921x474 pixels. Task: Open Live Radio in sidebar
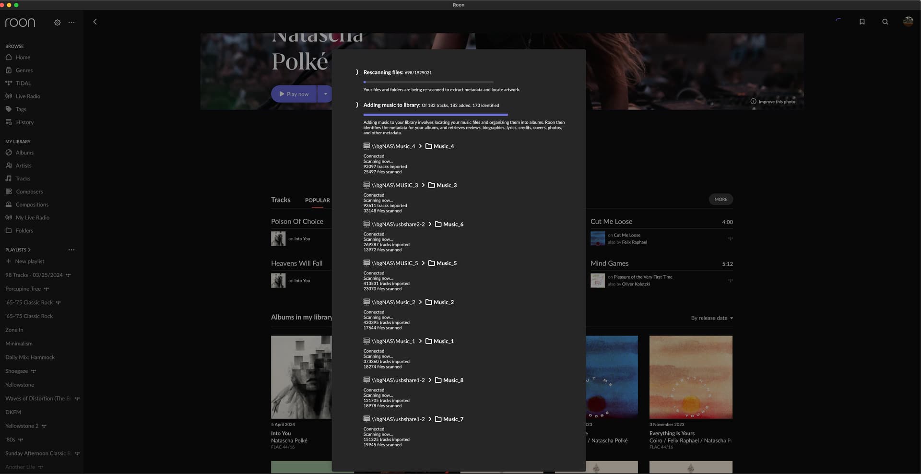tap(28, 96)
